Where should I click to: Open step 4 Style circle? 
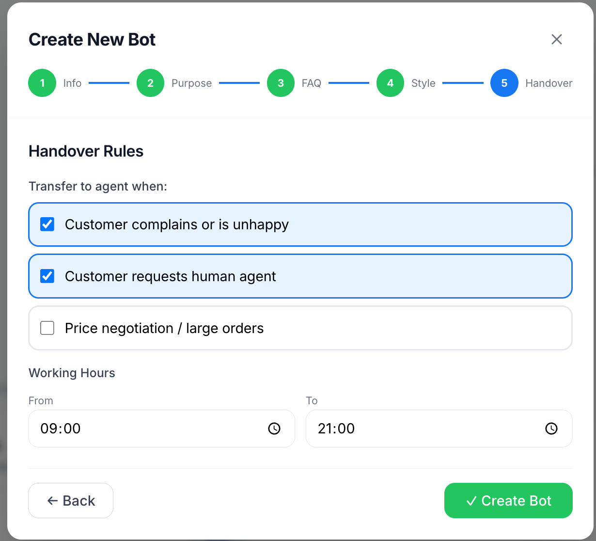tap(390, 83)
